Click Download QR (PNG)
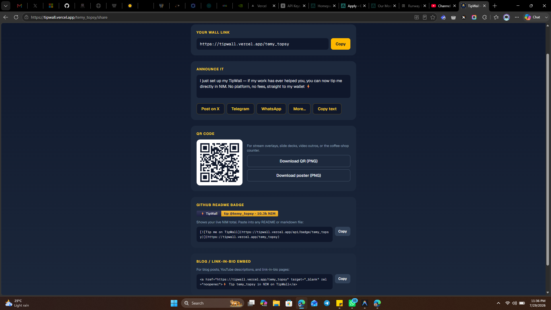551x310 pixels. [x=298, y=161]
